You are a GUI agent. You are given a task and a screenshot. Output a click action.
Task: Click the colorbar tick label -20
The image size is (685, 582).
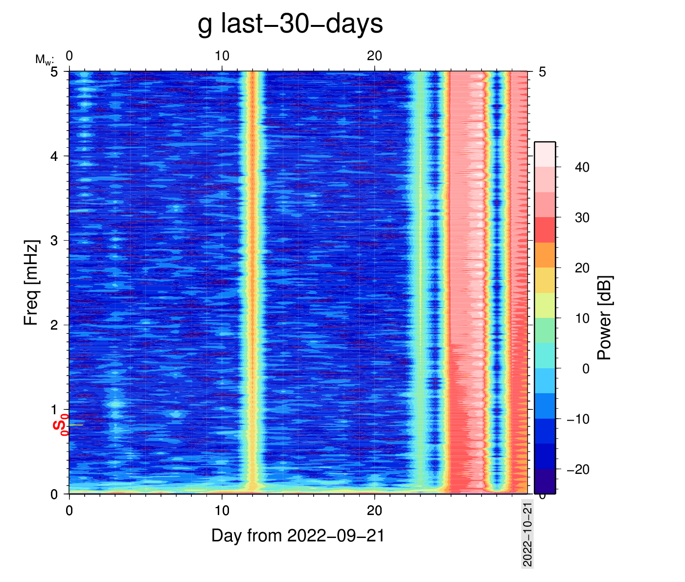[578, 470]
